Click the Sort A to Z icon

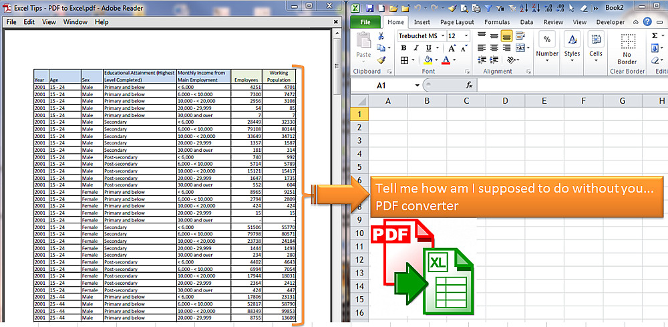click(525, 8)
